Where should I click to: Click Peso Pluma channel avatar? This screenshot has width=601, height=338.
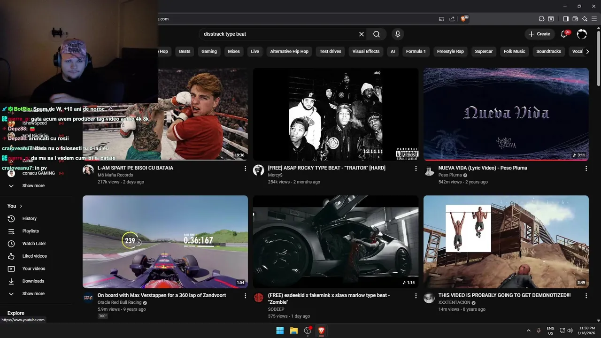point(429,170)
